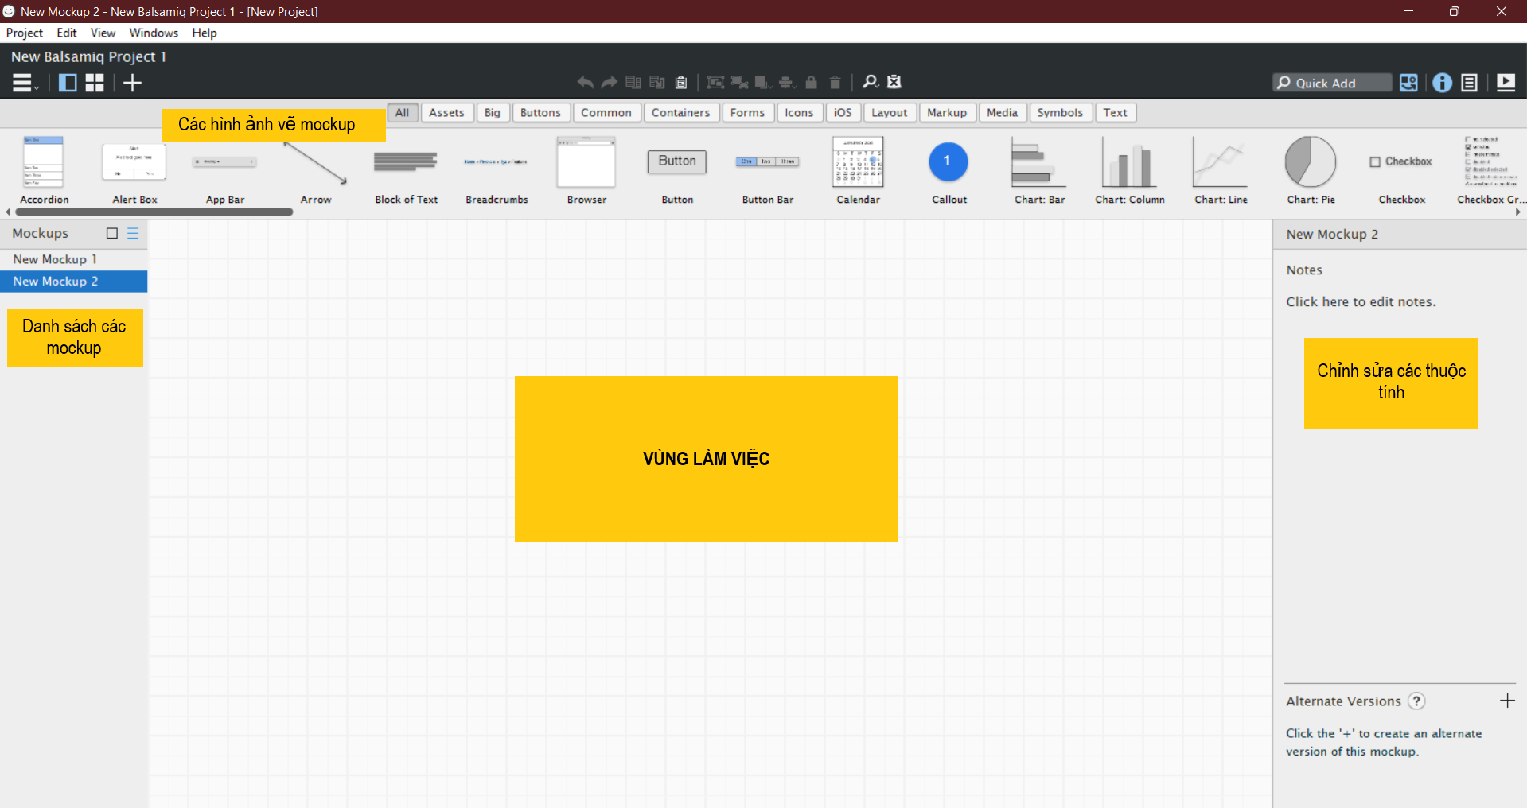1527x808 pixels.
Task: Switch to the grid thumbnails view
Action: [x=95, y=83]
